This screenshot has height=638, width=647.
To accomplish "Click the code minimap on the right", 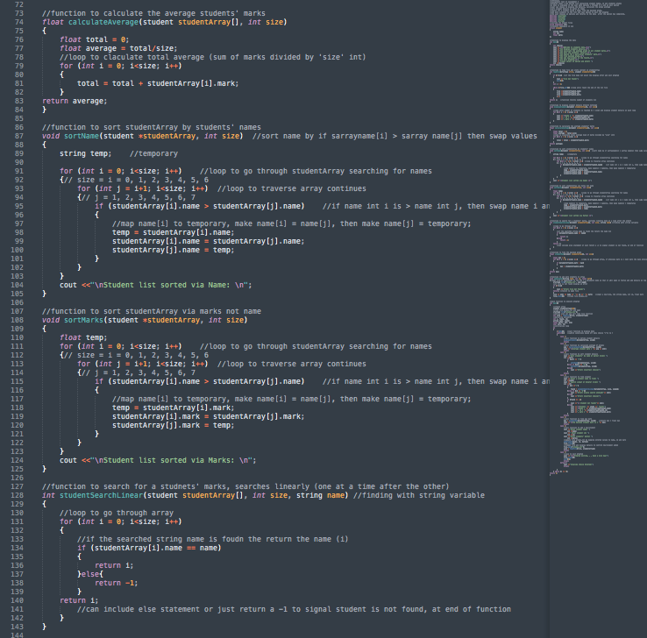I will coord(598,237).
